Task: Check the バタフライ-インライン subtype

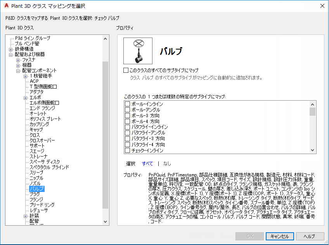Action: (x=127, y=127)
